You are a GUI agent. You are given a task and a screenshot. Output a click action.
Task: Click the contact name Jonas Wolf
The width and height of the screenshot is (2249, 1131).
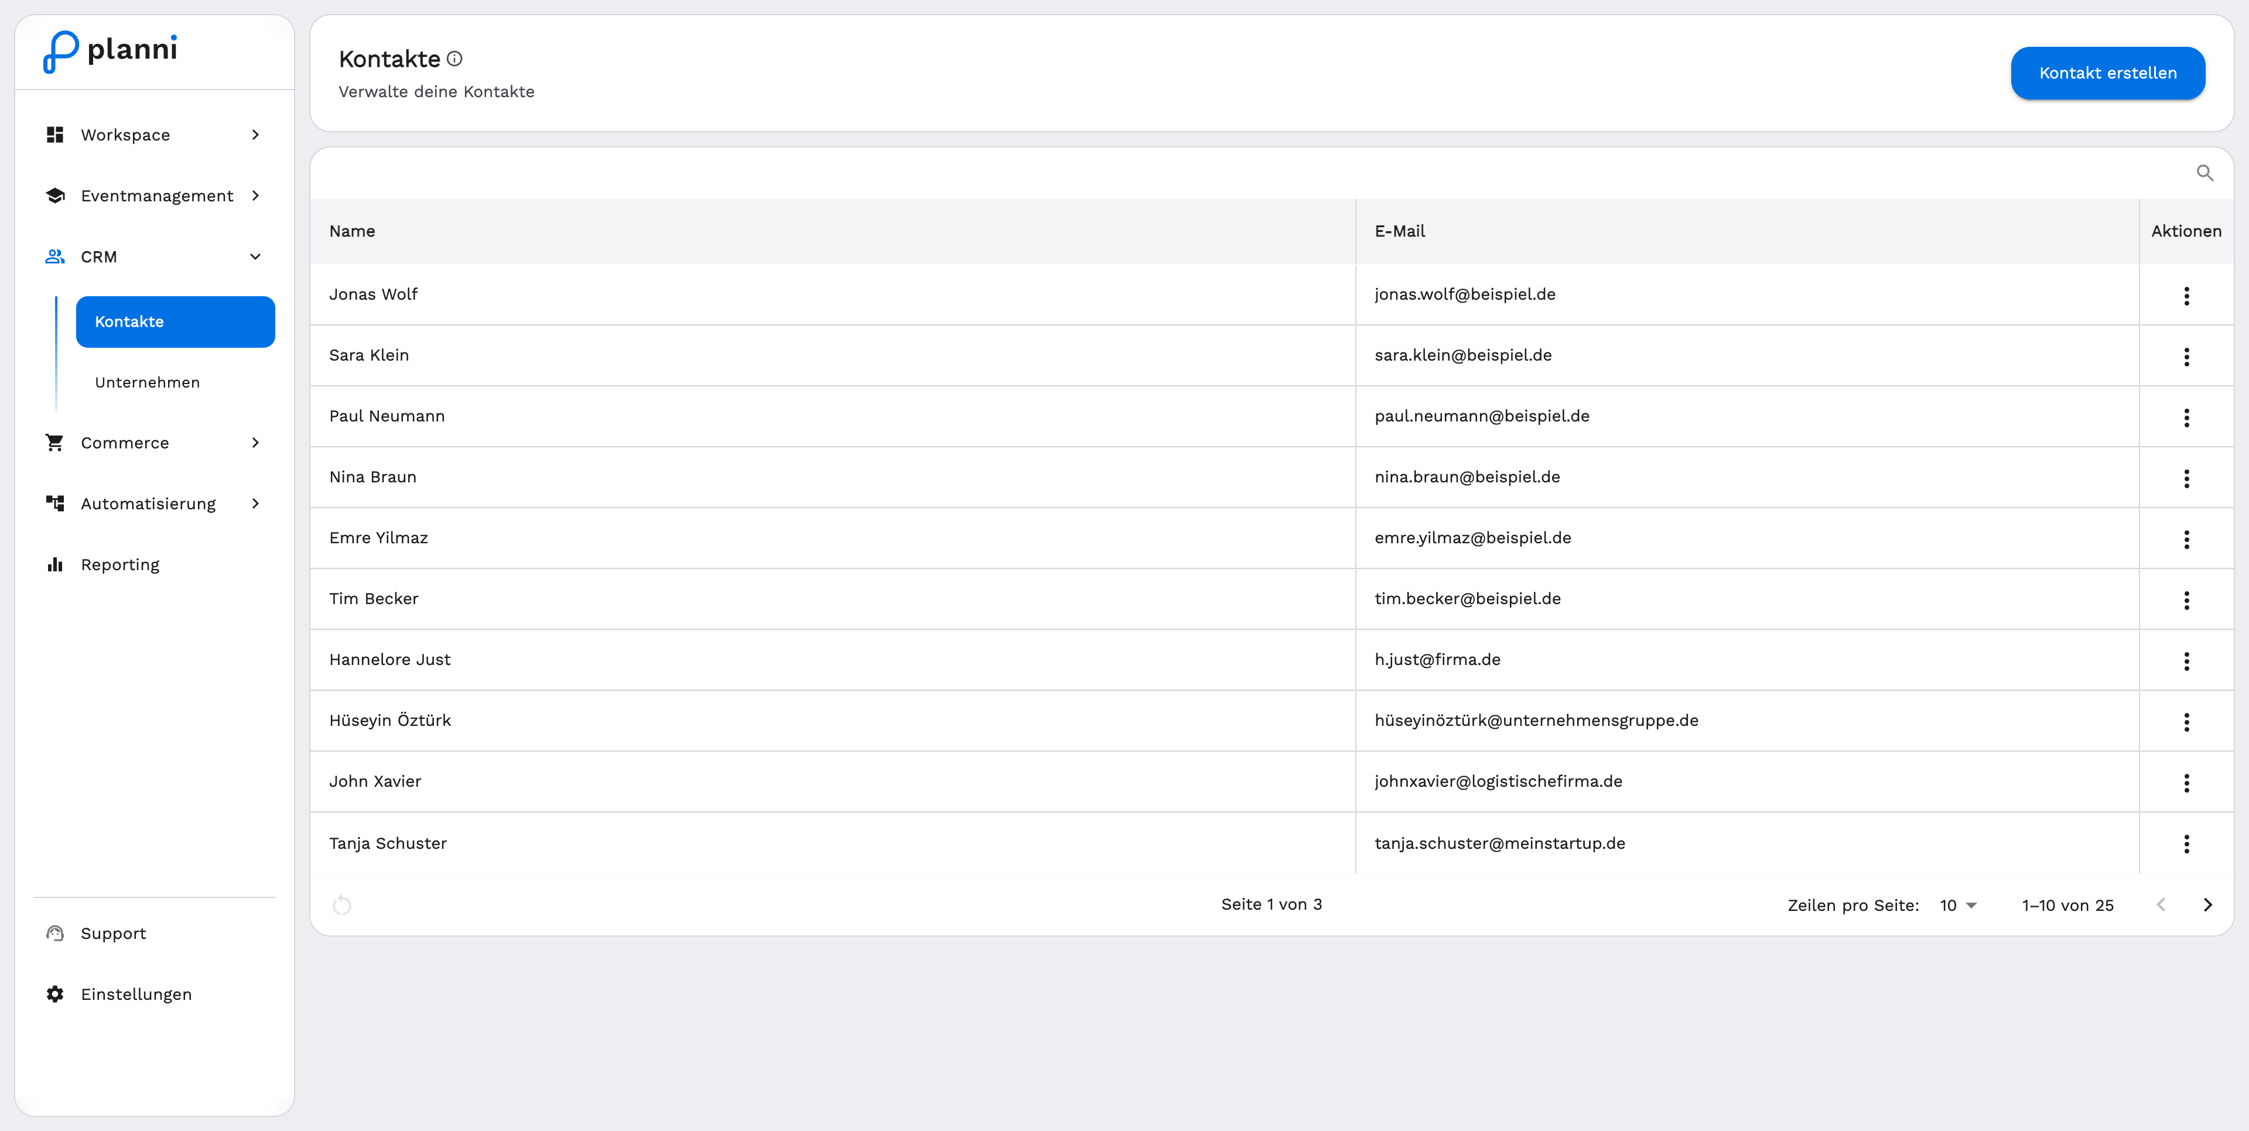pos(373,294)
